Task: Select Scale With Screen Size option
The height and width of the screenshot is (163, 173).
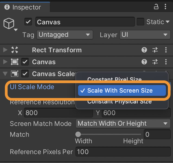Action: 122,90
